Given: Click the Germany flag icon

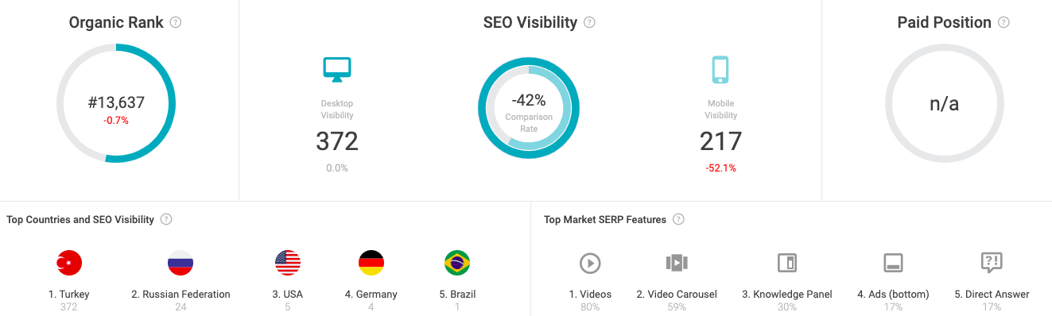Looking at the screenshot, I should [x=371, y=263].
